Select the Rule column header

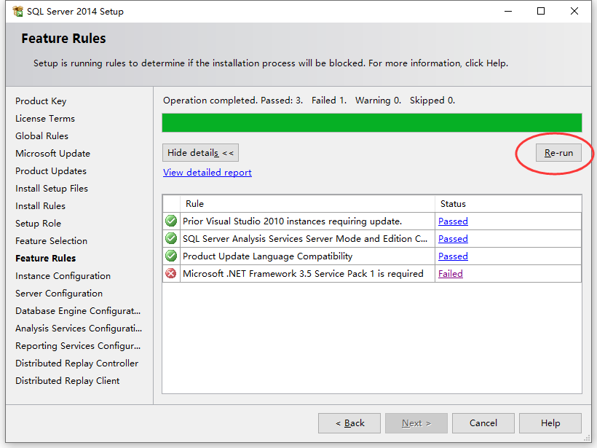click(308, 204)
